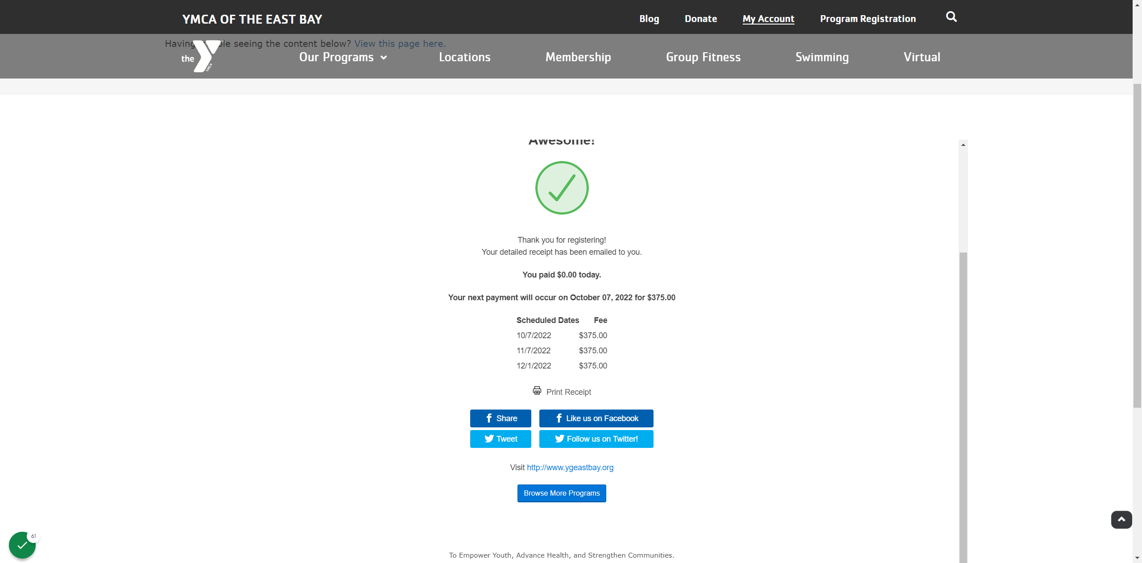Click the 'Thank you for registering!' message
Screen dimensions: 1142x563
(x=562, y=240)
